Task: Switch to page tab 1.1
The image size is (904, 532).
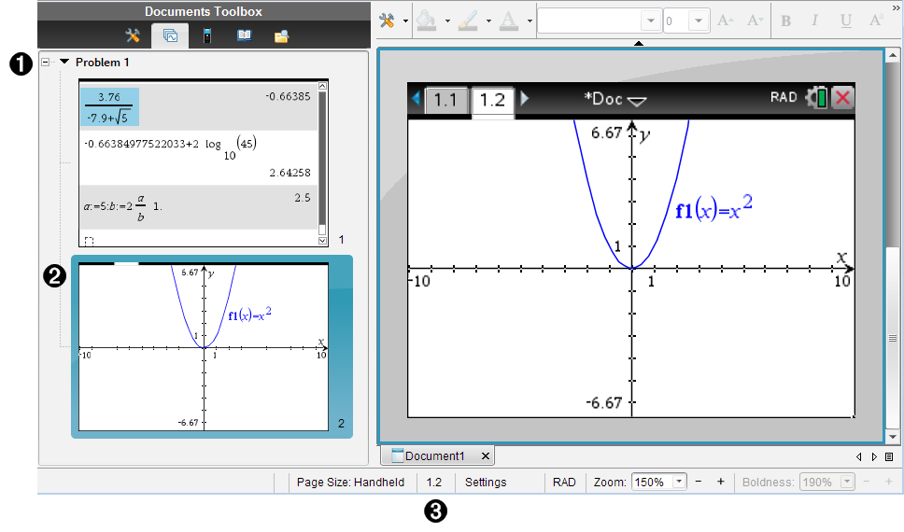Action: [x=445, y=99]
